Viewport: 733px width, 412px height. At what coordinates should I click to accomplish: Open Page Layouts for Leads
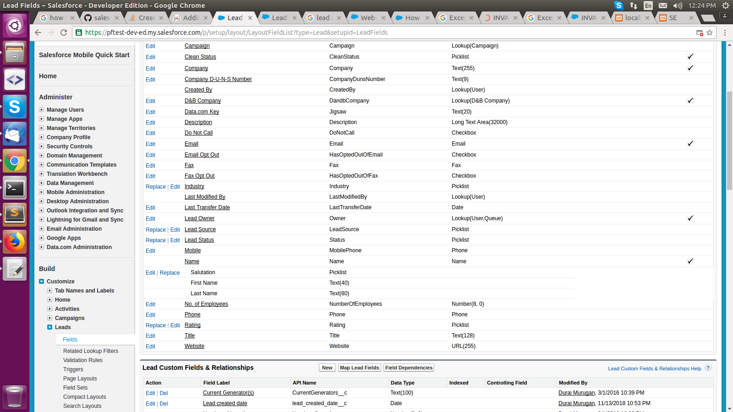point(80,379)
